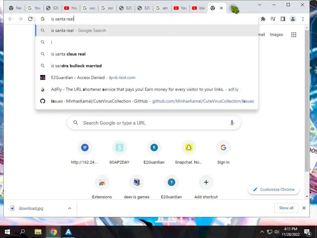Choose 'is sandra bullock married' suggestion

tap(147, 66)
